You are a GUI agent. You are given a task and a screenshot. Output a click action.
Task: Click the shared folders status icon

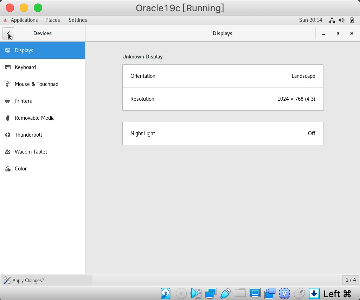[x=240, y=294]
